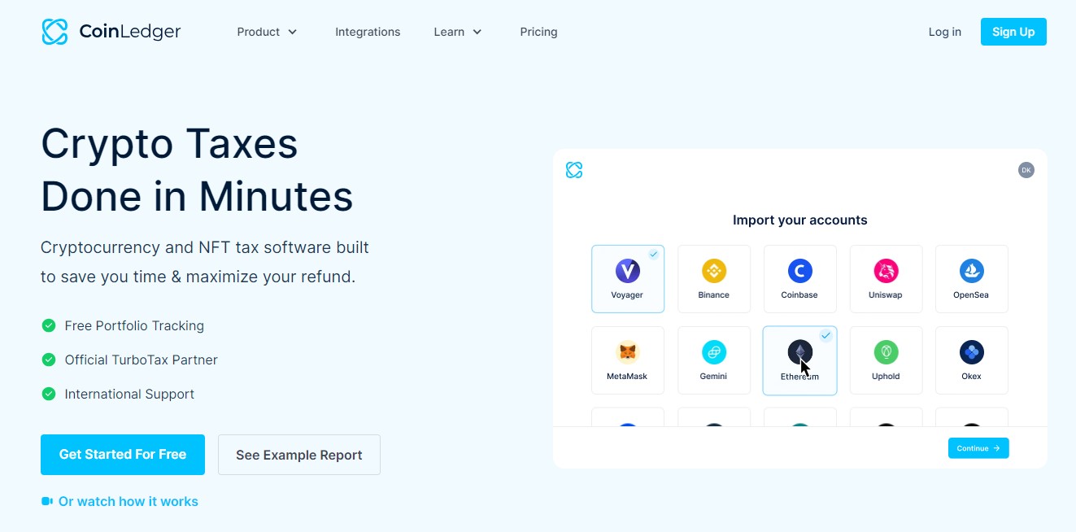This screenshot has width=1076, height=532.
Task: Pick the Coinbase account icon
Action: (799, 270)
